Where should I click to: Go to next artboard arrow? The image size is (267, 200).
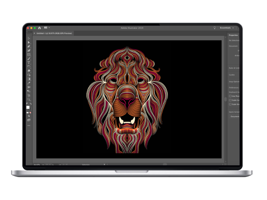[x=64, y=164]
